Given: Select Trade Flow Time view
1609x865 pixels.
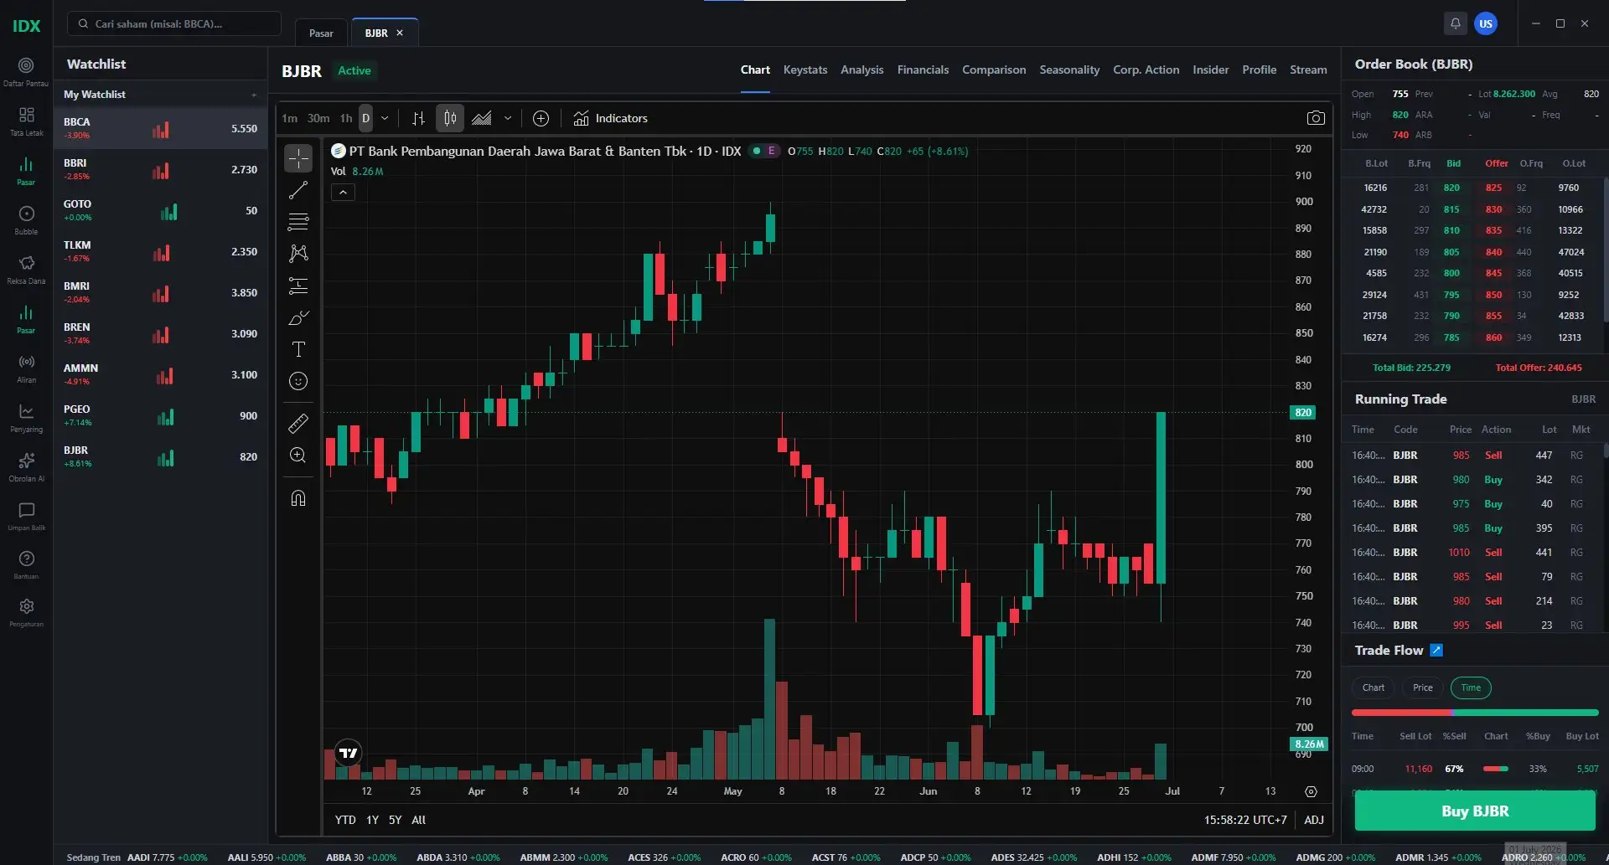Looking at the screenshot, I should [1471, 687].
